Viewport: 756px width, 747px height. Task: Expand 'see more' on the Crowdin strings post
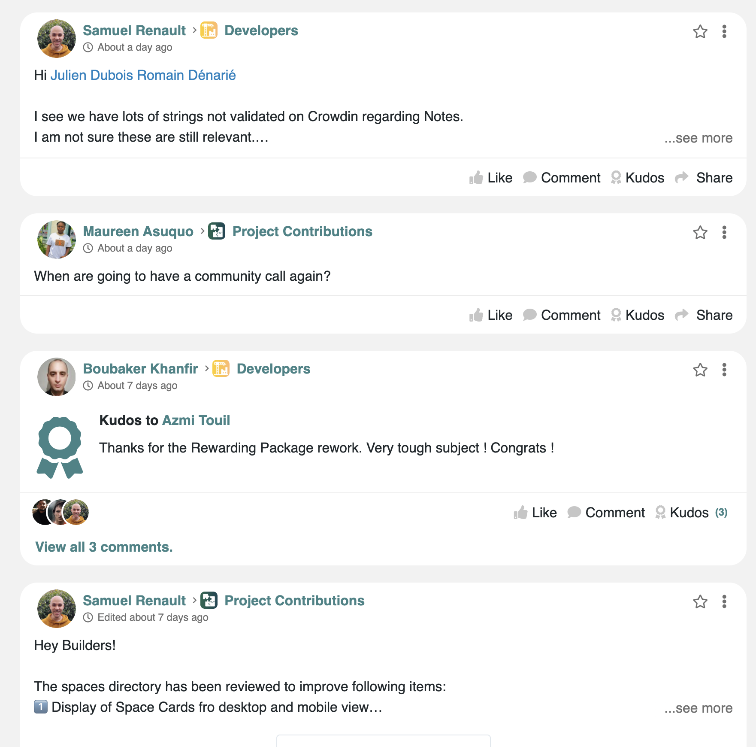pyautogui.click(x=699, y=138)
